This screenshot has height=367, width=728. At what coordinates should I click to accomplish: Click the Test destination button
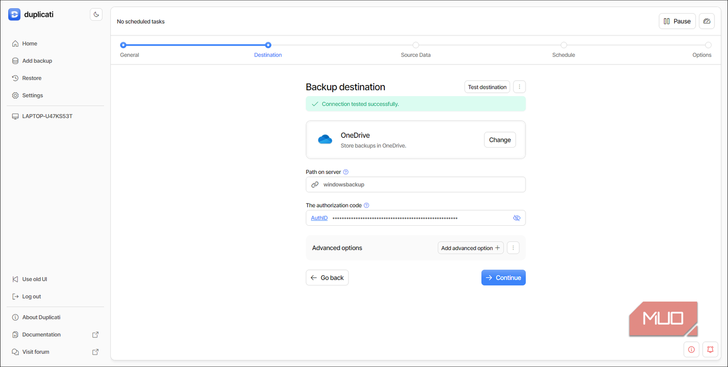[x=487, y=87]
